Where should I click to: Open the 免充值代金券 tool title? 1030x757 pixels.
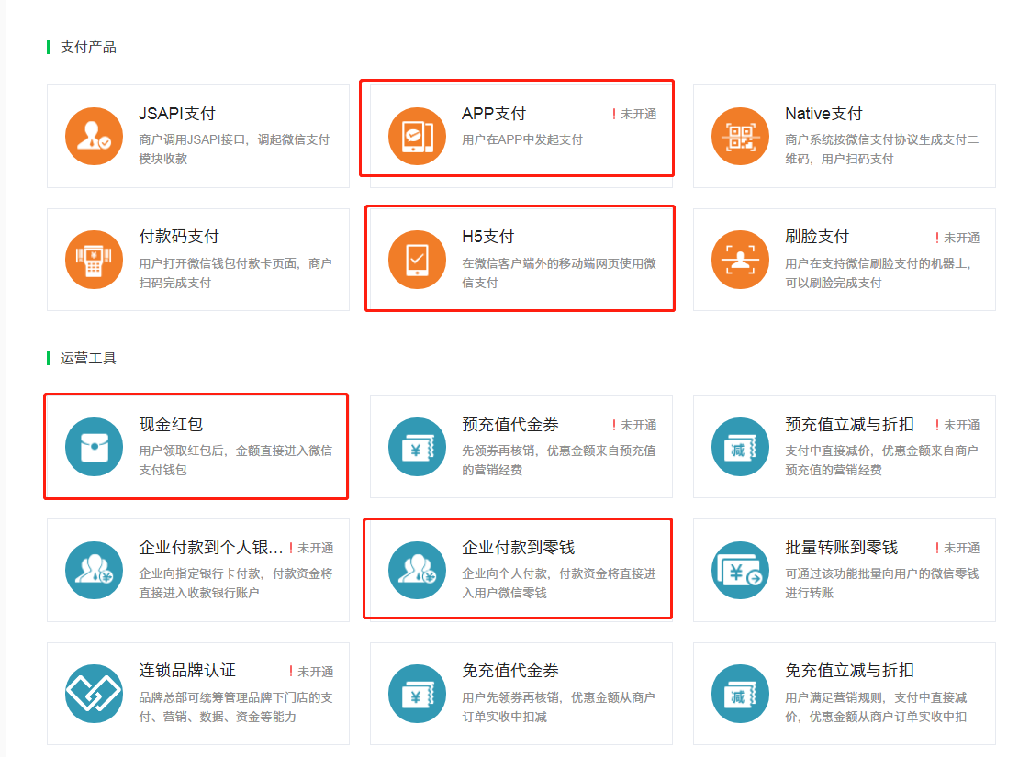[x=509, y=671]
